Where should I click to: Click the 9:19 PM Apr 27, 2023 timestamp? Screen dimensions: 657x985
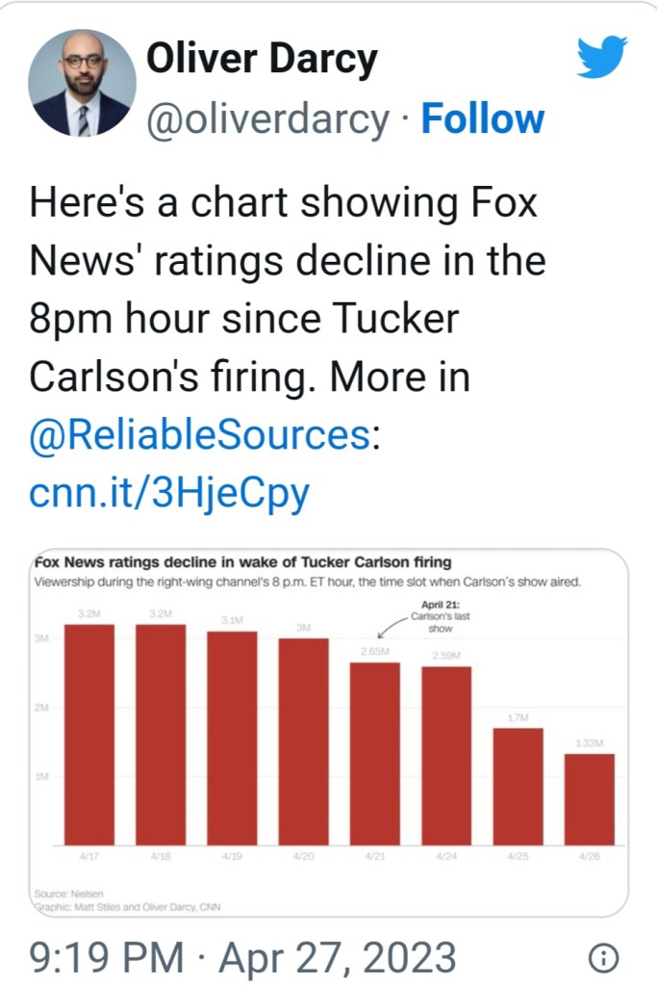pyautogui.click(x=242, y=957)
